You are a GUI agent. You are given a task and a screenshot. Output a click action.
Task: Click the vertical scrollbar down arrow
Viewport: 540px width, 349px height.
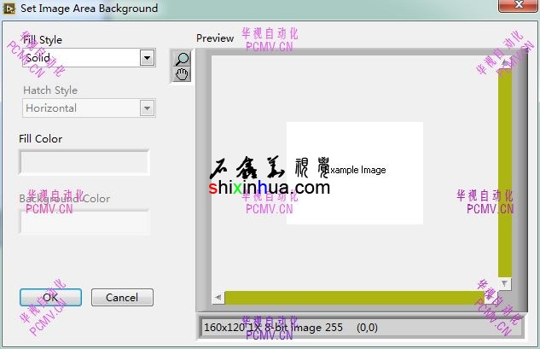pos(504,283)
